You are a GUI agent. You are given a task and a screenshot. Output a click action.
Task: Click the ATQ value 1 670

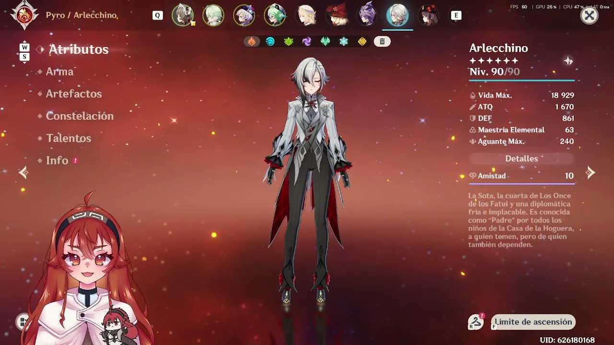click(565, 107)
